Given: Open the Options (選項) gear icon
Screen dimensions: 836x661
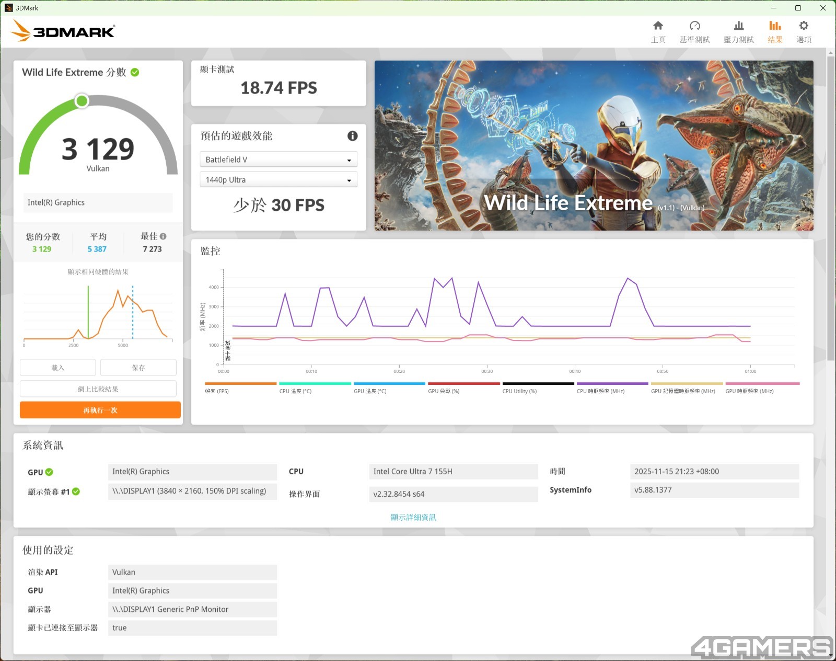Looking at the screenshot, I should 804,26.
